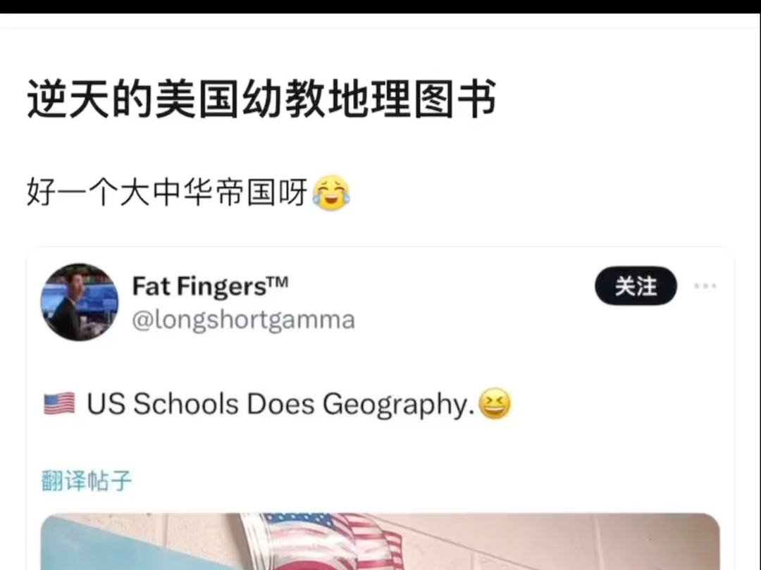Click the black bar at screen top
The image size is (761, 570).
coord(380,6)
